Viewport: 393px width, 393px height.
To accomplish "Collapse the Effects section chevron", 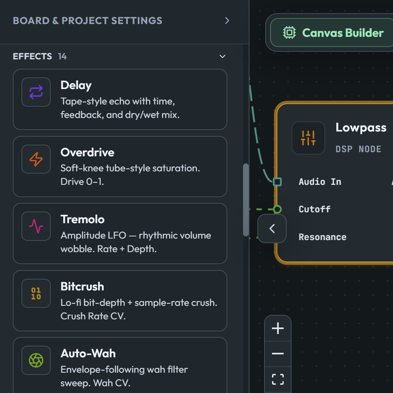I will (x=222, y=56).
